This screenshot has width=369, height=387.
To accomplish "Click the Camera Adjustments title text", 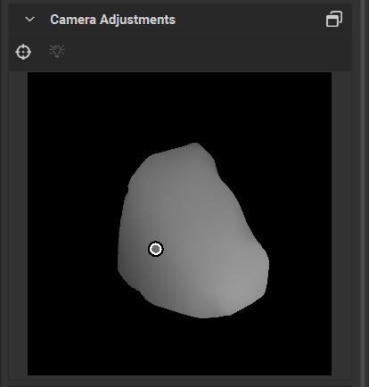I will 113,20.
